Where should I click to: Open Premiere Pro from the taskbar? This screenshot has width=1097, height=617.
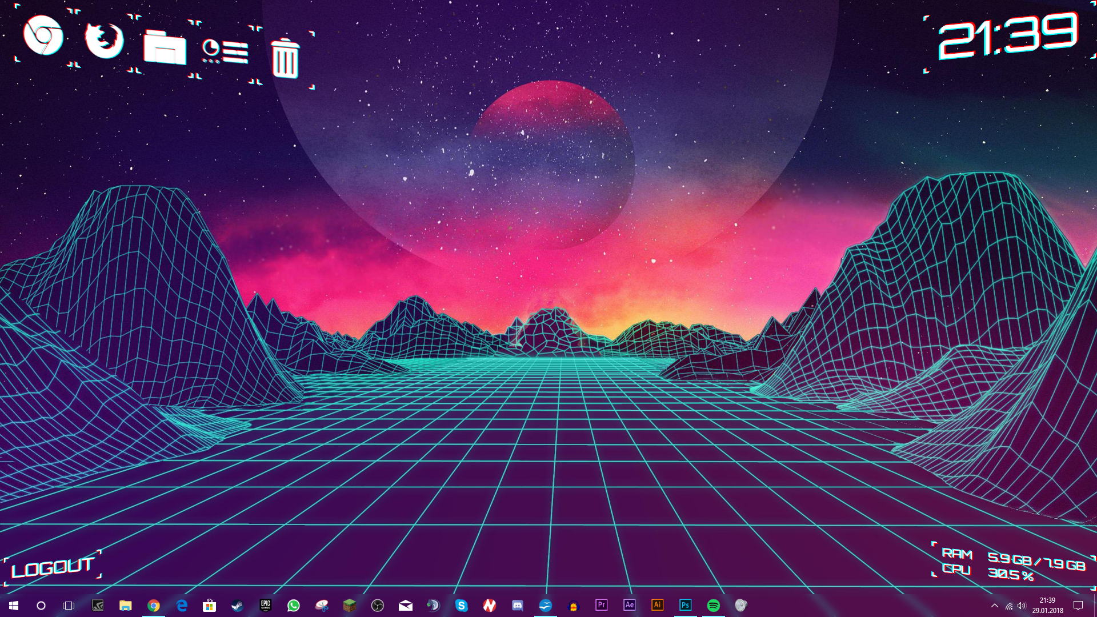tap(601, 605)
